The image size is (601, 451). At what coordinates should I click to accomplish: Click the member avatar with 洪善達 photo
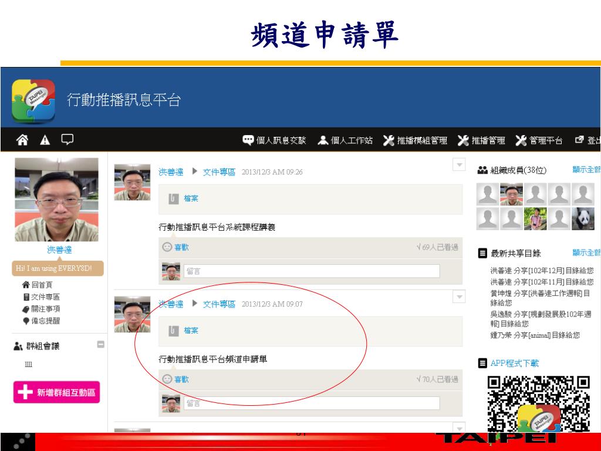[x=511, y=194]
